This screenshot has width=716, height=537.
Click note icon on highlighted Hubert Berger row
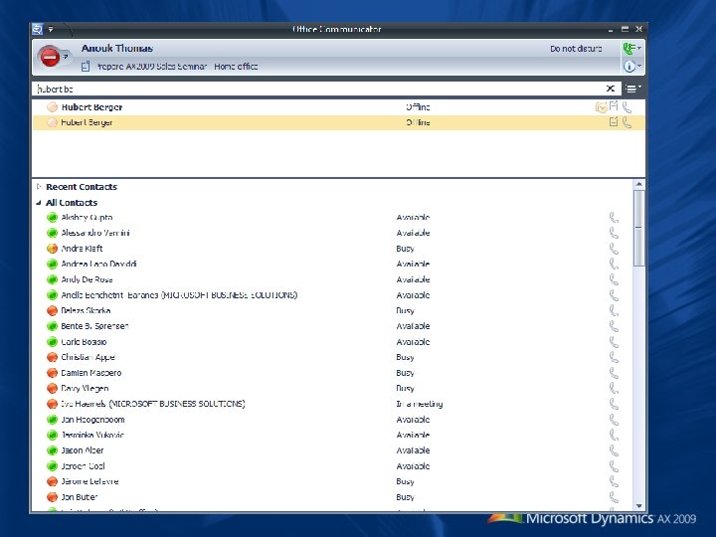tap(614, 122)
